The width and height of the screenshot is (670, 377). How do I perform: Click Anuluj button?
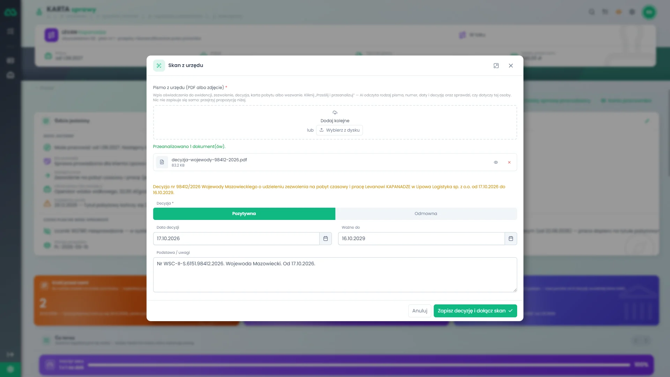click(419, 311)
